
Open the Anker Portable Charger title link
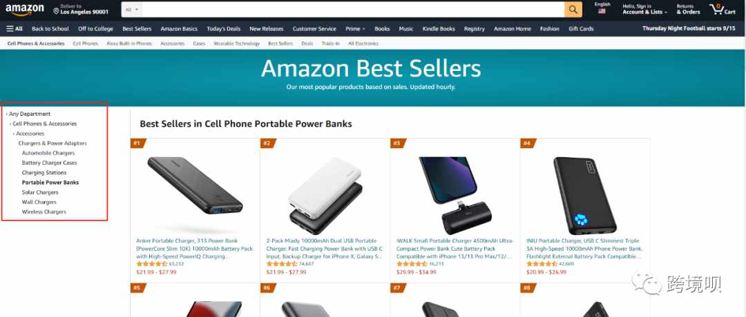tap(195, 248)
